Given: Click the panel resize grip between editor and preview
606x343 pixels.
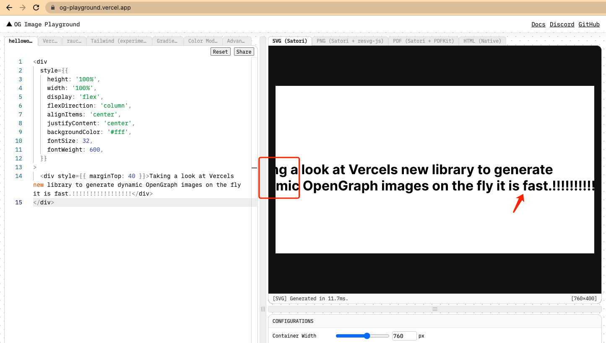Looking at the screenshot, I should (263, 309).
